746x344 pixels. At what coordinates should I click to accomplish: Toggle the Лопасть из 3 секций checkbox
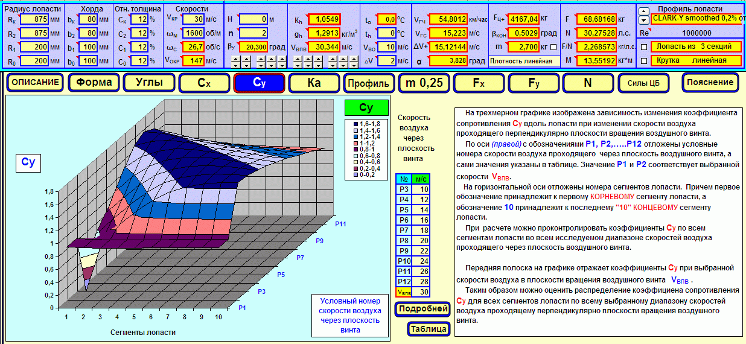pos(643,46)
